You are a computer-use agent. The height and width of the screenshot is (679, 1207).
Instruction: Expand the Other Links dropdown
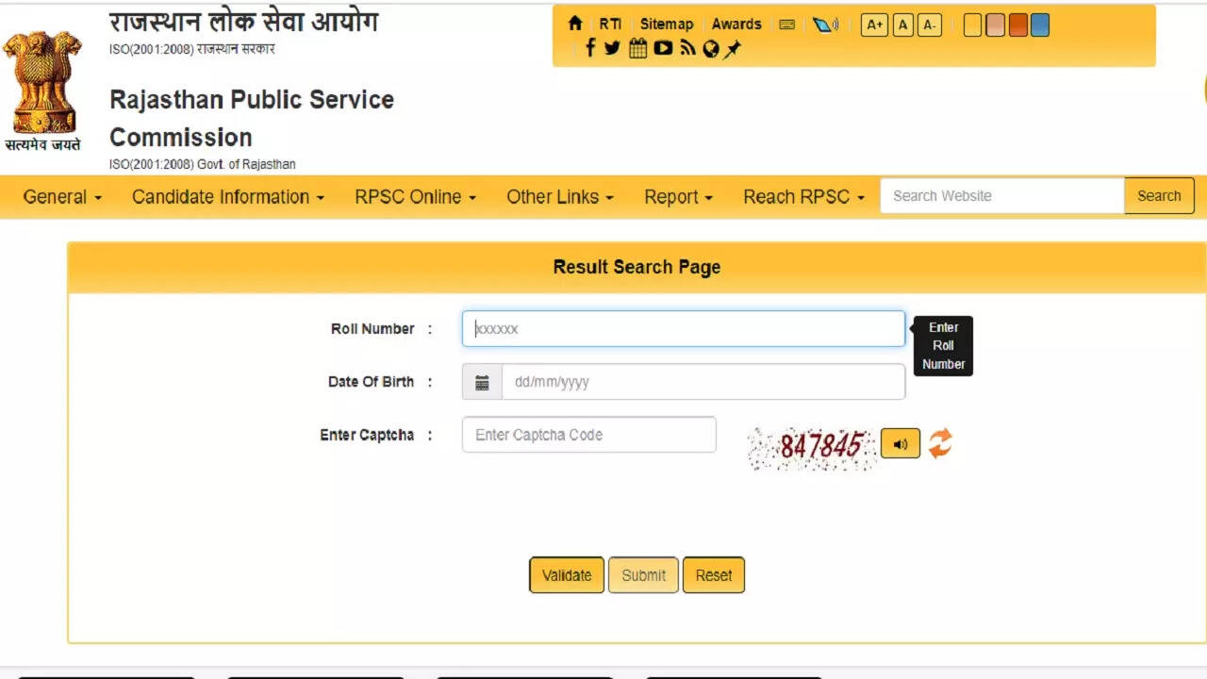pos(559,197)
